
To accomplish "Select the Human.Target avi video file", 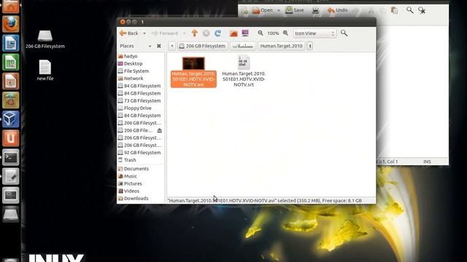I will coord(193,72).
